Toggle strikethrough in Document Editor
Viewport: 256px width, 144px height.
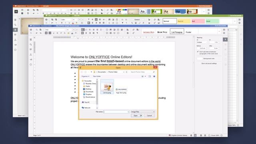(x=57, y=33)
